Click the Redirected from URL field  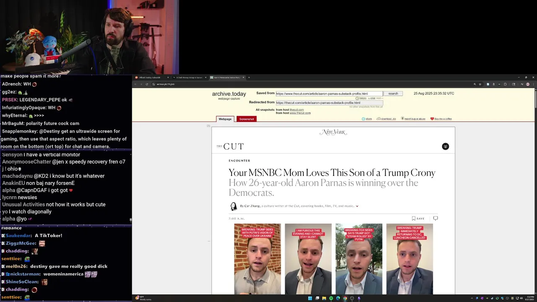click(329, 102)
